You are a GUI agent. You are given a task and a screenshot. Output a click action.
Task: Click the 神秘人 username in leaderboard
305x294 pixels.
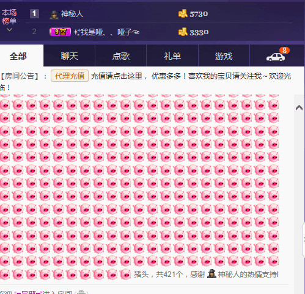[x=72, y=14]
